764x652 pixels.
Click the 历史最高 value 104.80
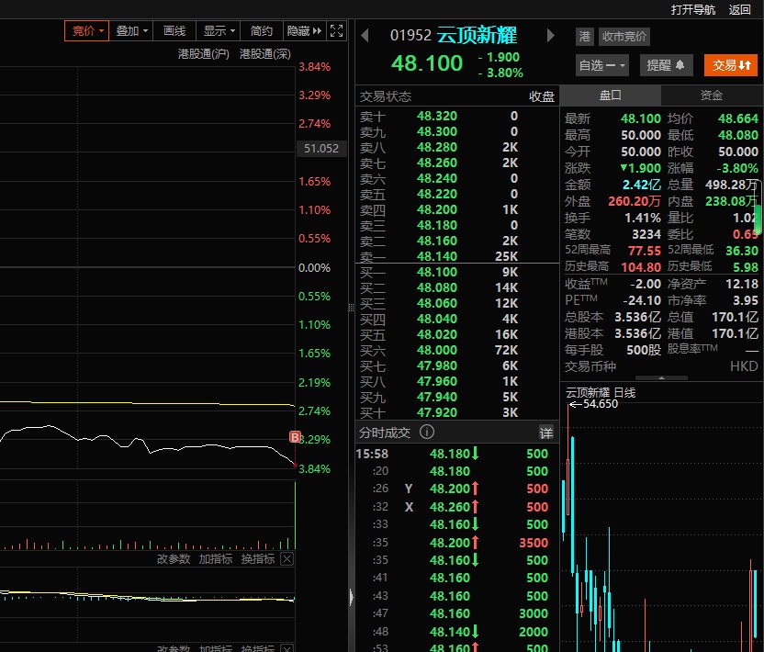coord(641,267)
